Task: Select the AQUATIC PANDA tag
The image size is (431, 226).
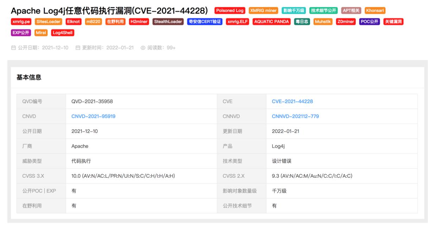Action: point(272,22)
